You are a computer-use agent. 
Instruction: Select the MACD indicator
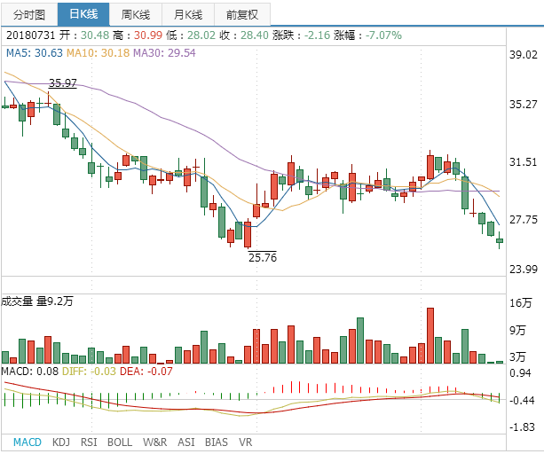coord(28,442)
